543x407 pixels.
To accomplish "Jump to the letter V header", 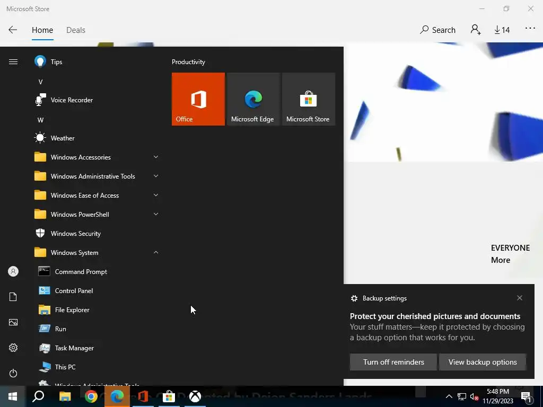I will (40, 82).
